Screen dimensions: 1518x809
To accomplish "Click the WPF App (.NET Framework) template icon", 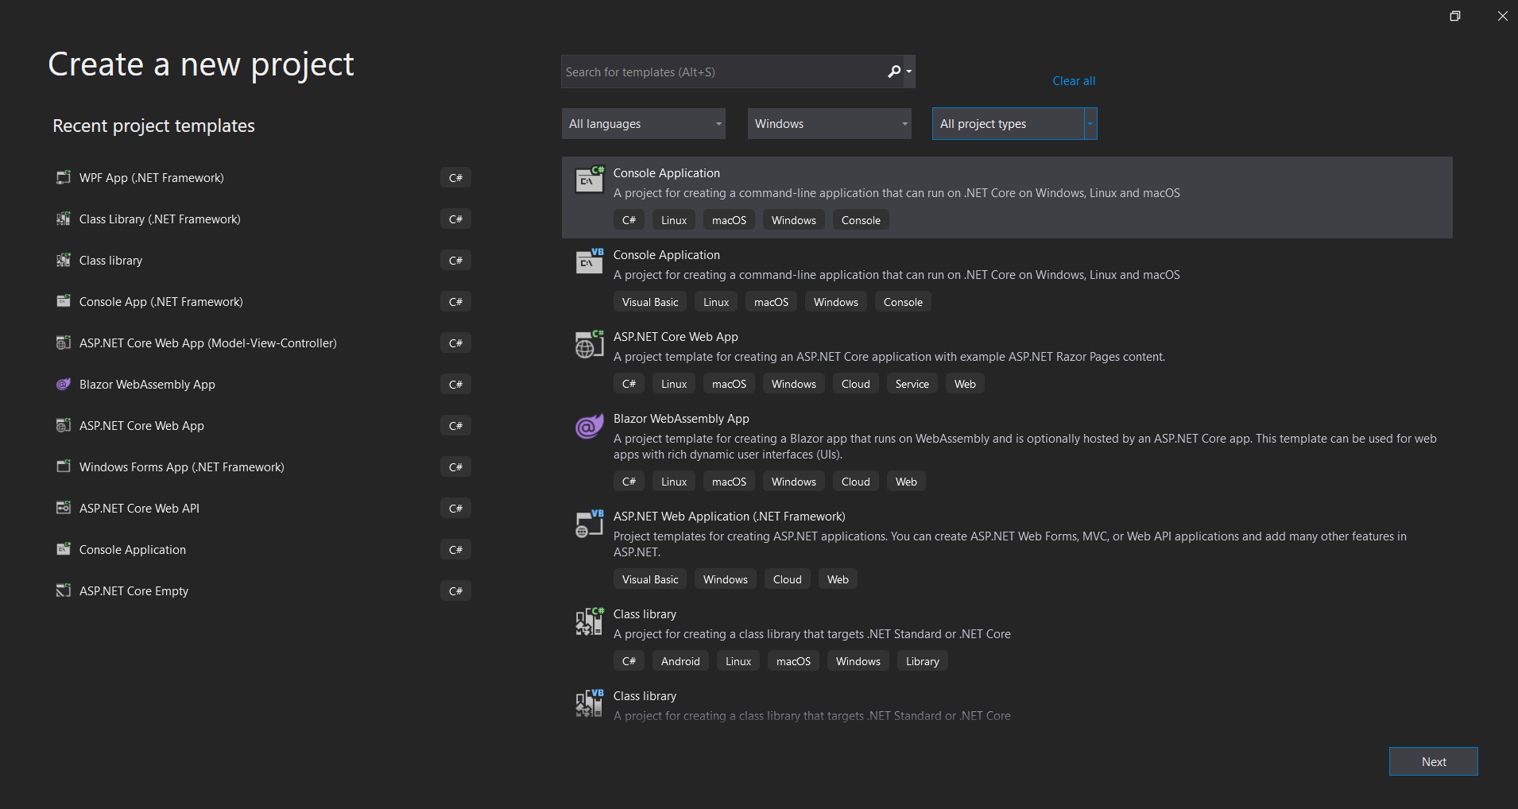I will tap(64, 177).
